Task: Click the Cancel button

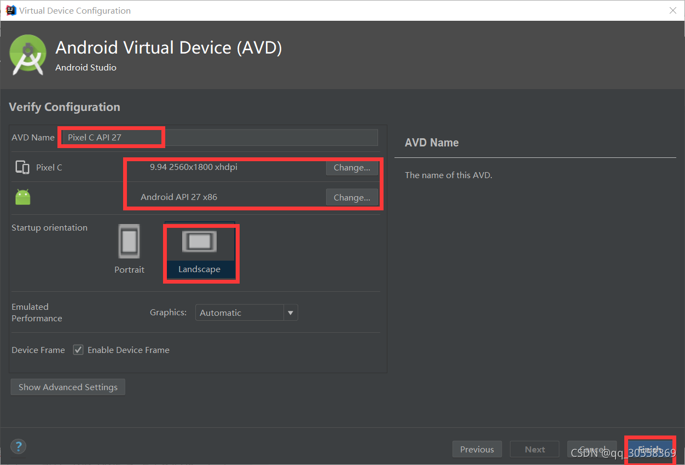Action: pyautogui.click(x=592, y=449)
